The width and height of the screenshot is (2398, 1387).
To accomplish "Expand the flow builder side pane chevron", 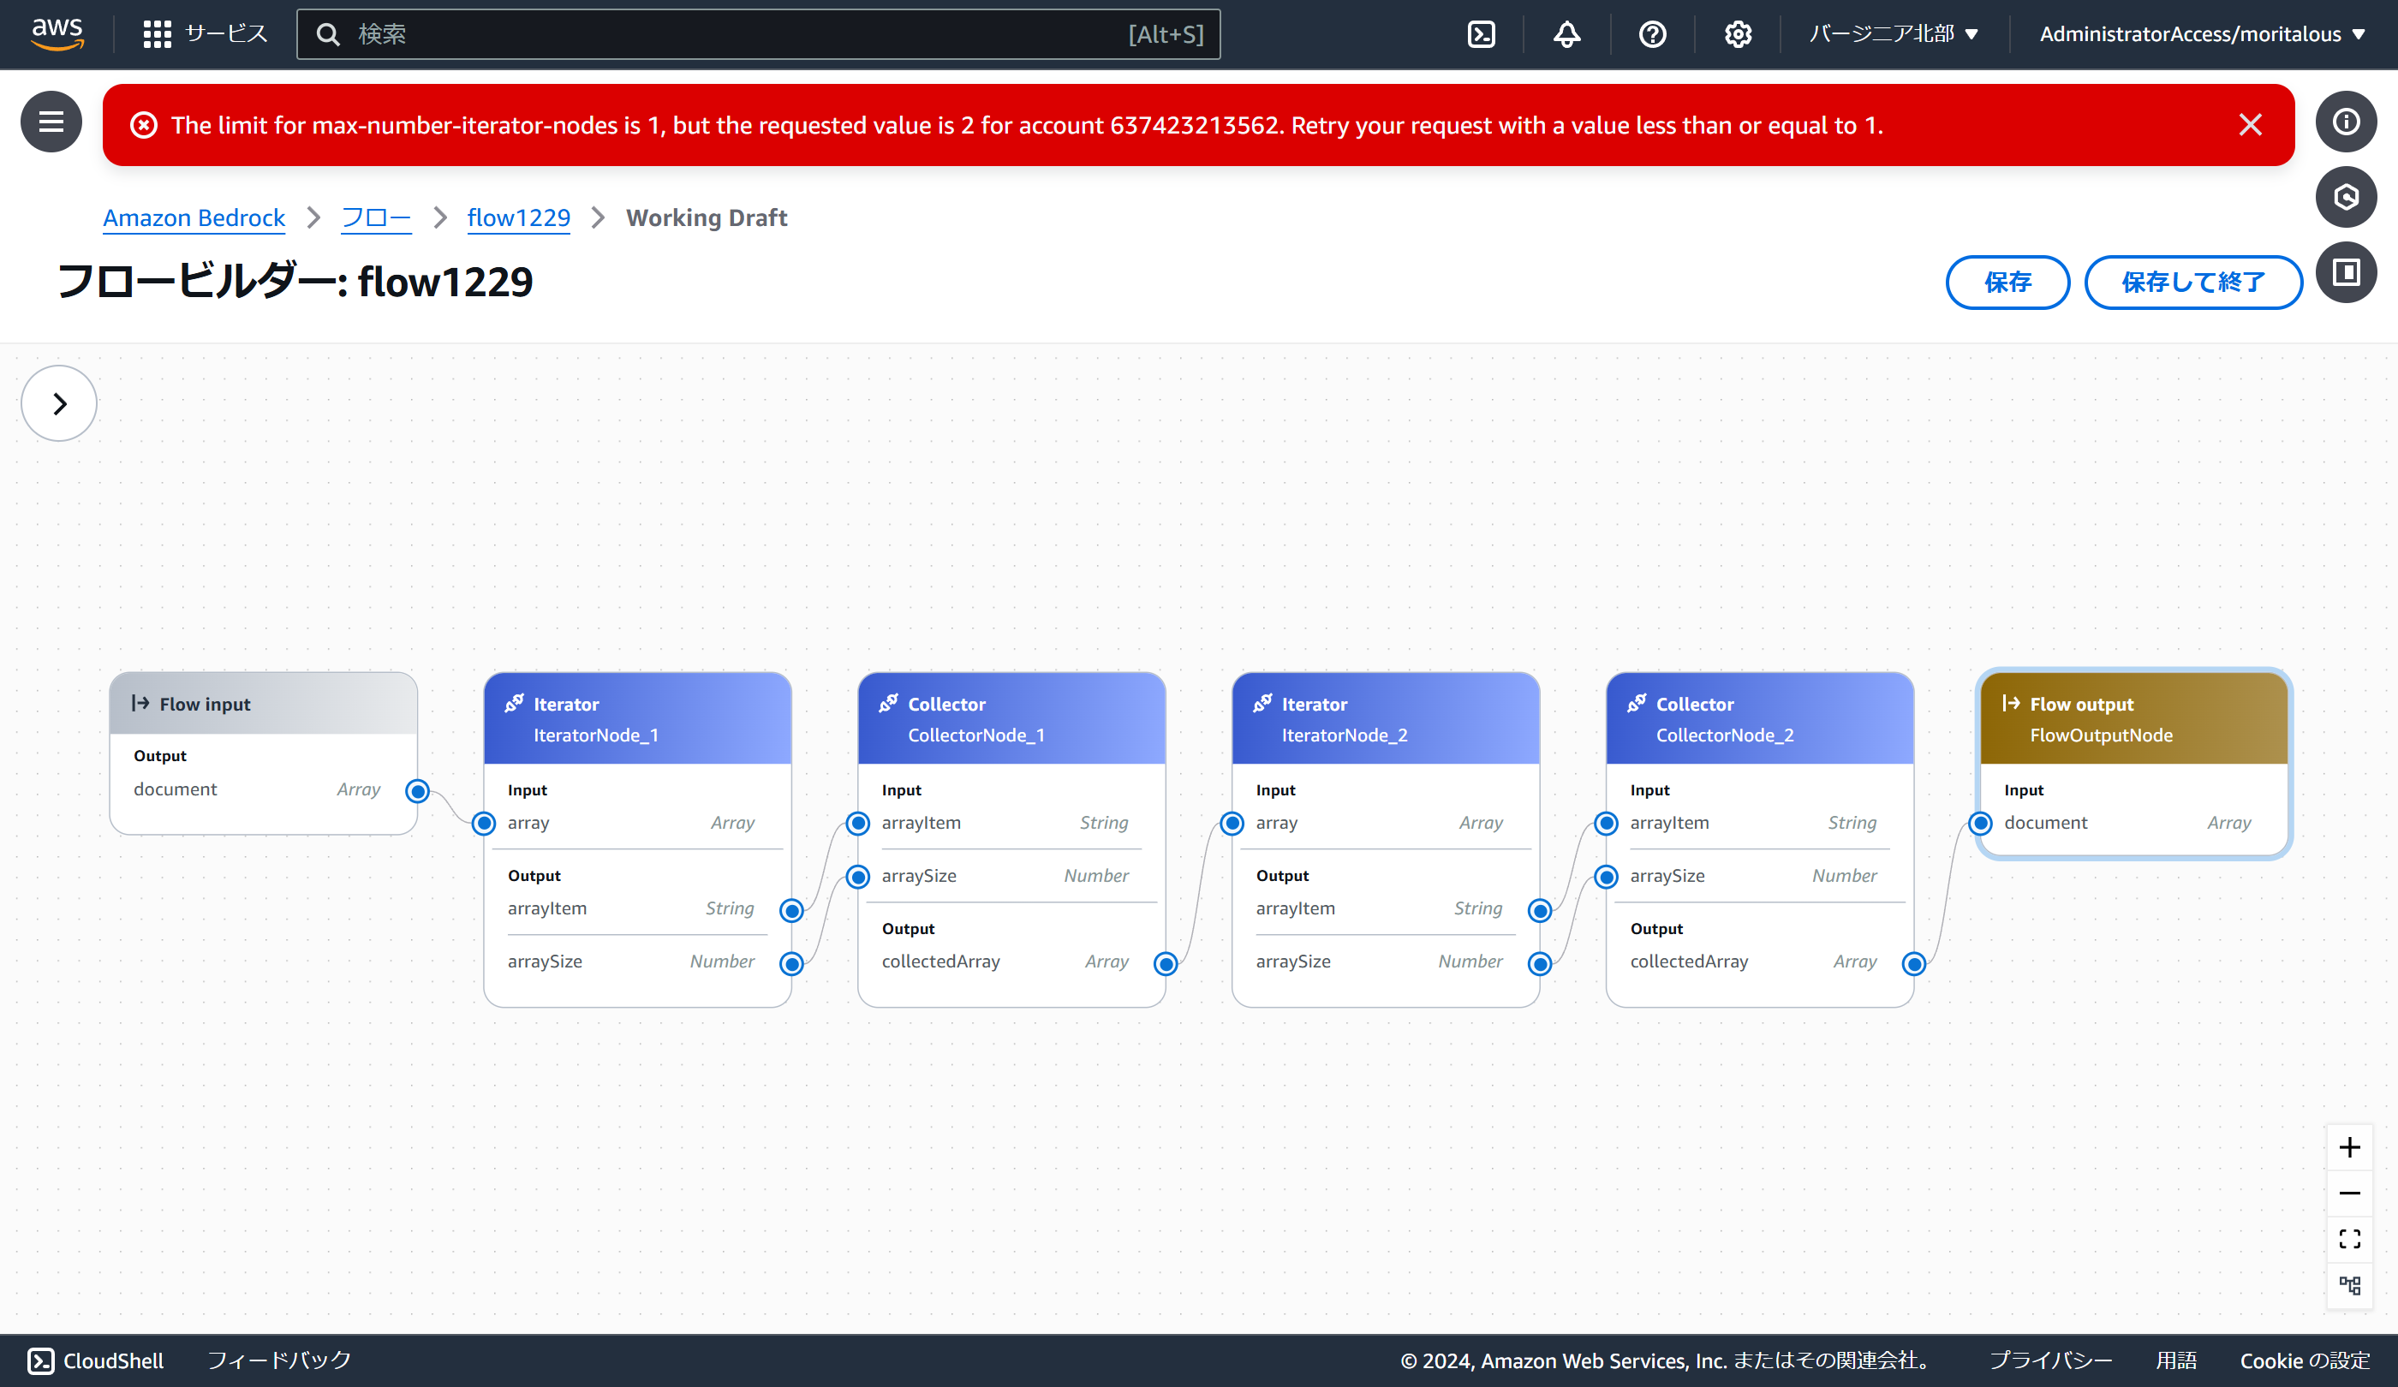I will [59, 403].
